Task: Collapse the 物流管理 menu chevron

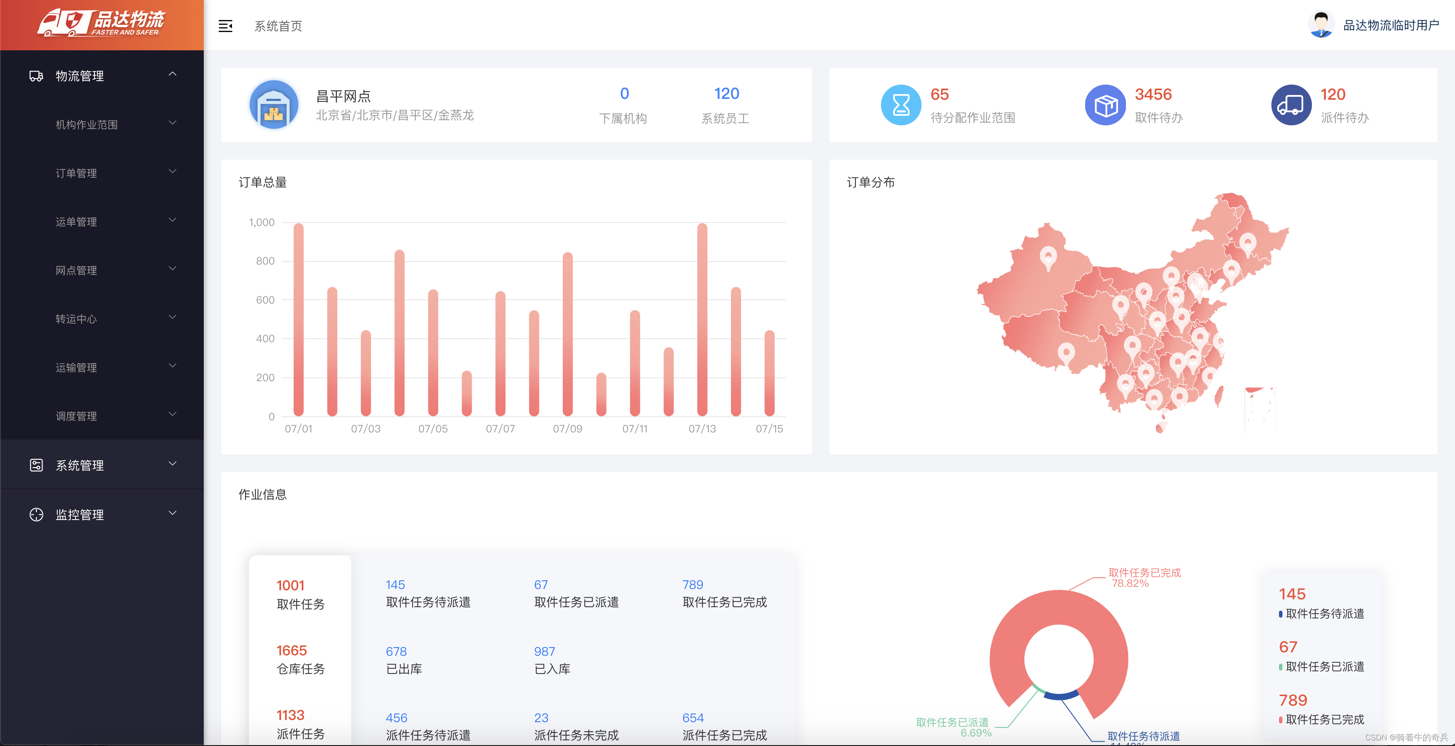Action: pyautogui.click(x=173, y=74)
